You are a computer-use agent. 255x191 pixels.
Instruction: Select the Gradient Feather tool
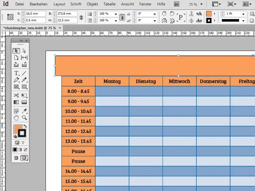point(24,102)
